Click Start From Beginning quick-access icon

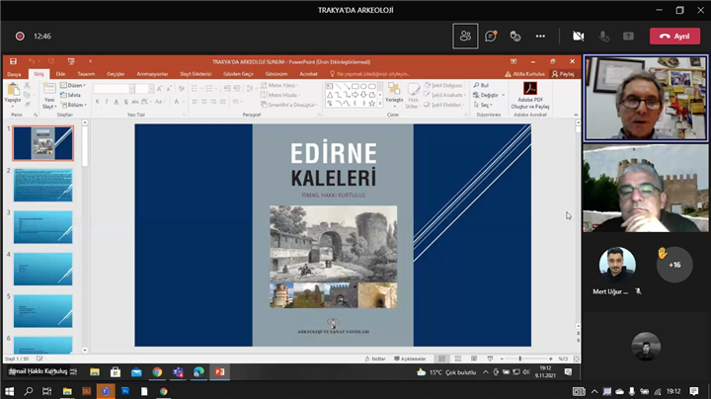(x=71, y=61)
